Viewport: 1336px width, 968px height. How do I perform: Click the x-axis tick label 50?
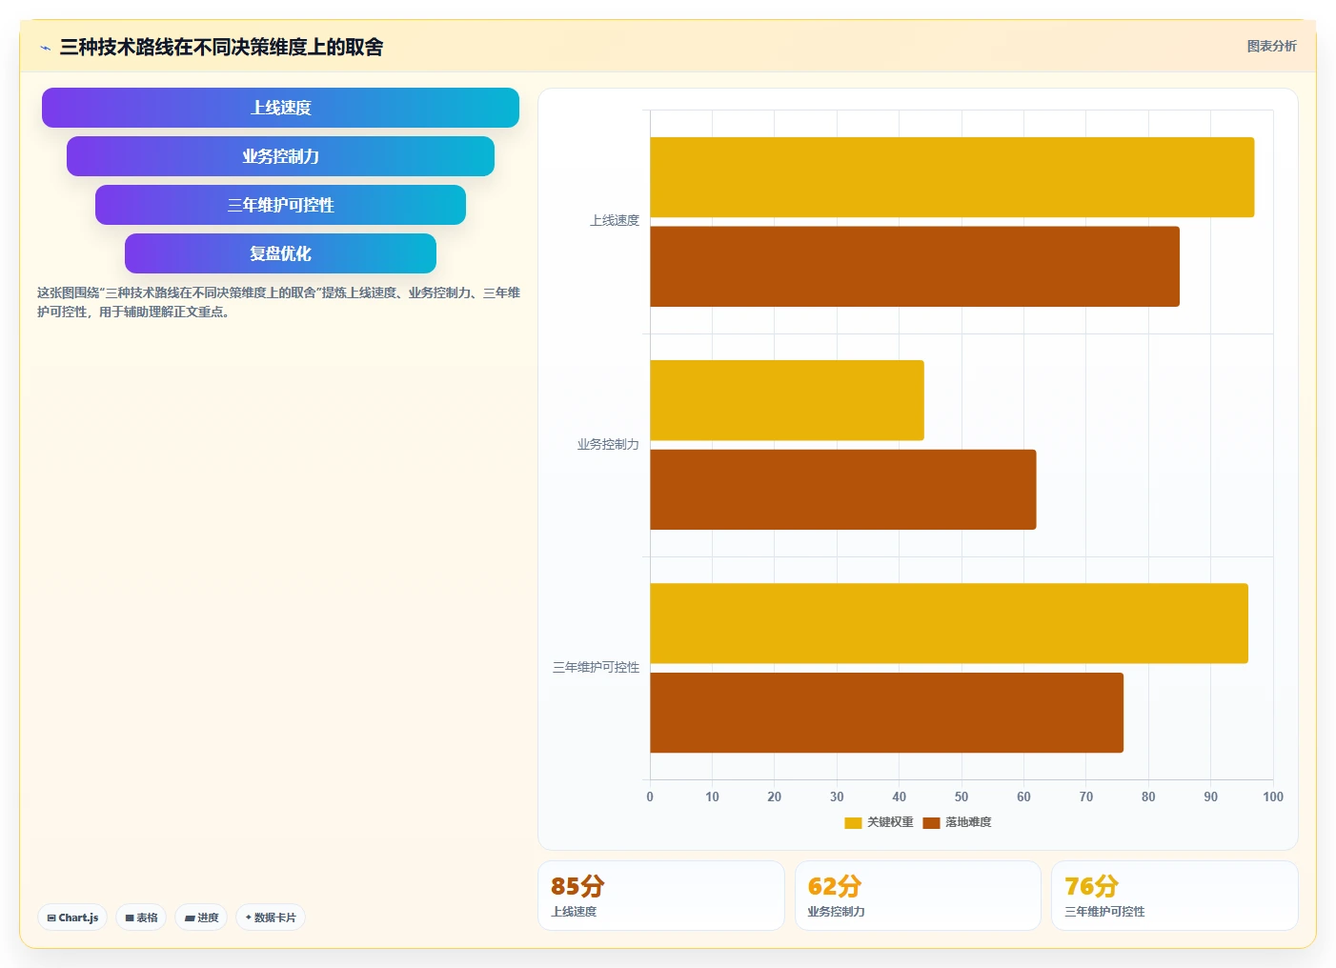click(x=962, y=797)
